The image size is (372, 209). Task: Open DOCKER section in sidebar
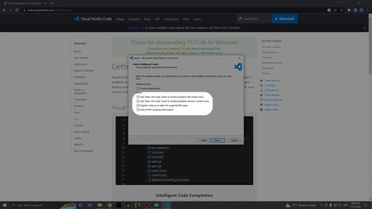coord(78,125)
